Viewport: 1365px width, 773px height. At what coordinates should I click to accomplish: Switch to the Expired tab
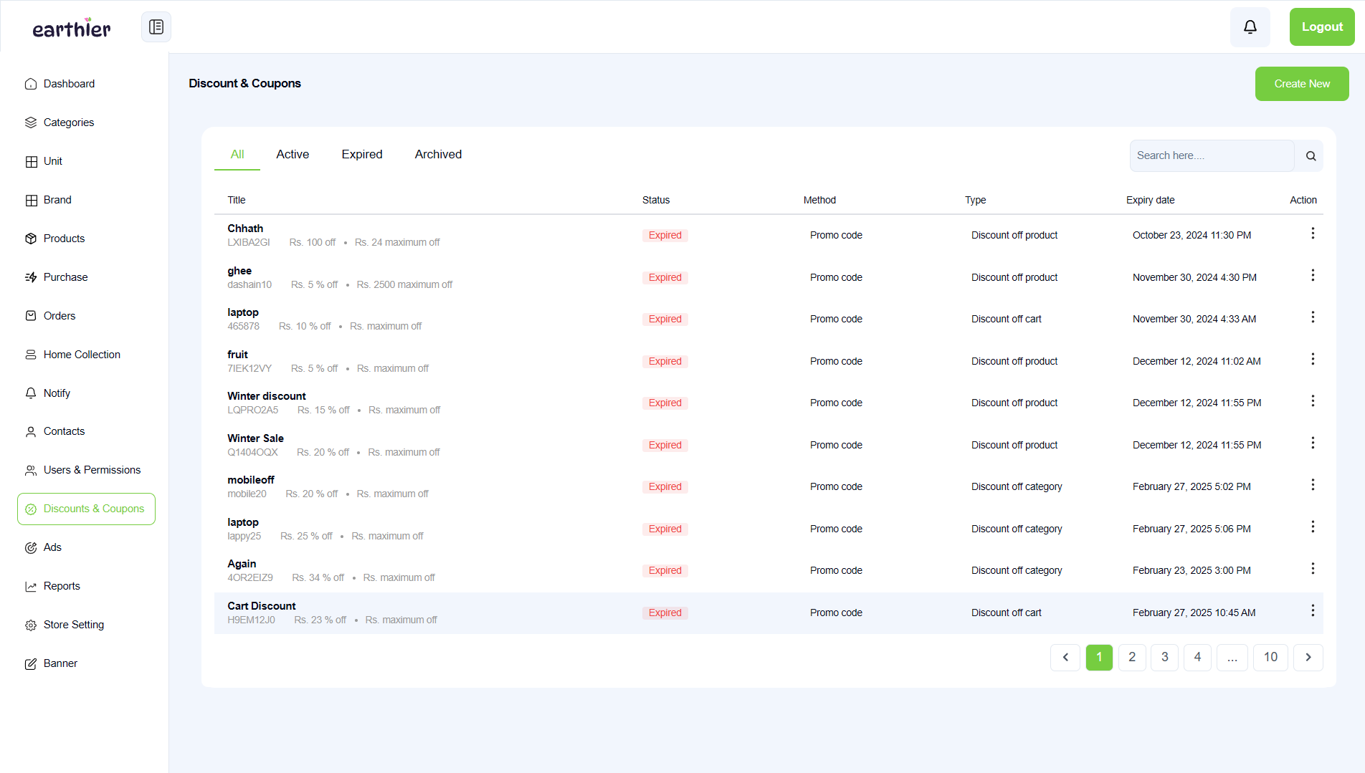[x=362, y=154]
